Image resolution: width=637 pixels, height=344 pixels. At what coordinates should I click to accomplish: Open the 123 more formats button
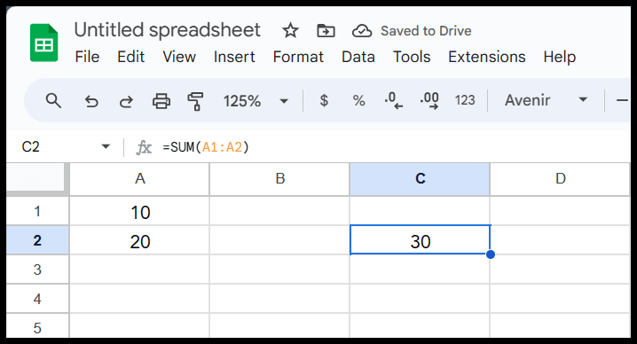click(x=465, y=100)
